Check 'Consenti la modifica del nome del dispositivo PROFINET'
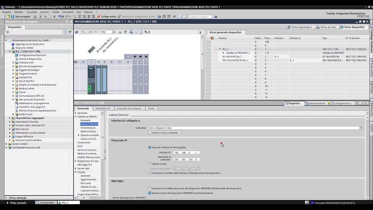 (x=150, y=188)
